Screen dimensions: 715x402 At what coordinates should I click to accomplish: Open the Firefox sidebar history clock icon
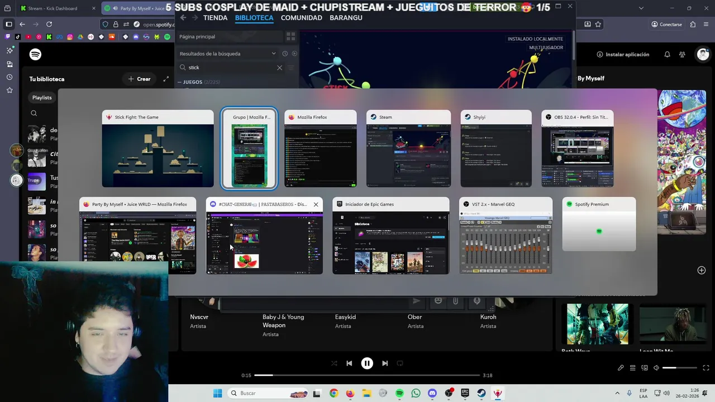[x=9, y=76]
